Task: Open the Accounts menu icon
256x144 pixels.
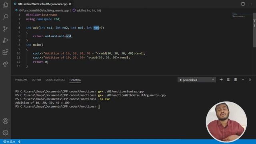Action: tap(5, 121)
